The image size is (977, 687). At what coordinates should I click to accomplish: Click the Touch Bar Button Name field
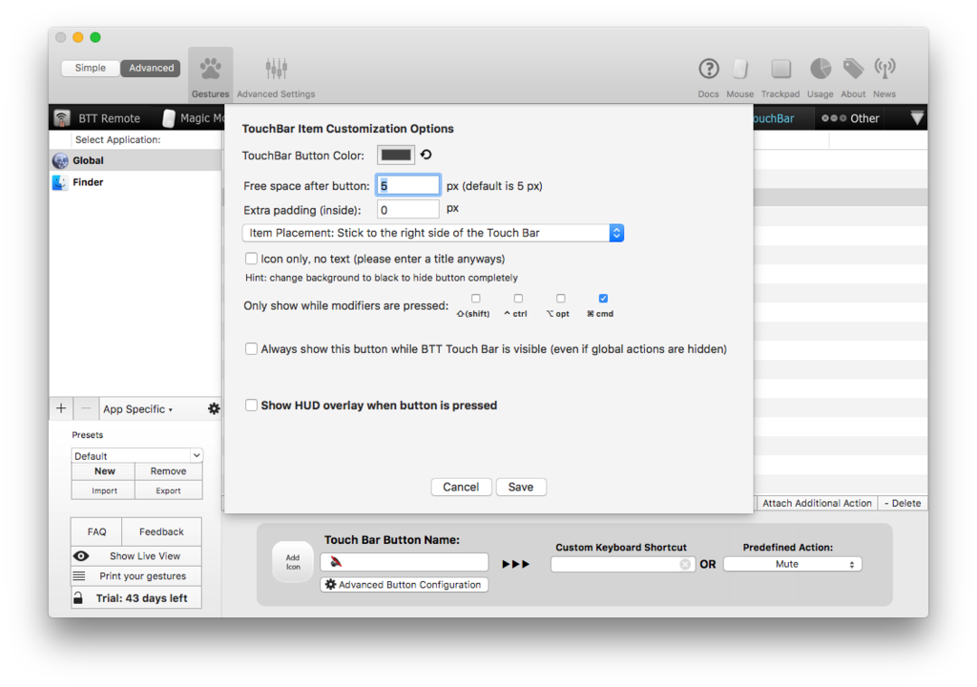(405, 562)
